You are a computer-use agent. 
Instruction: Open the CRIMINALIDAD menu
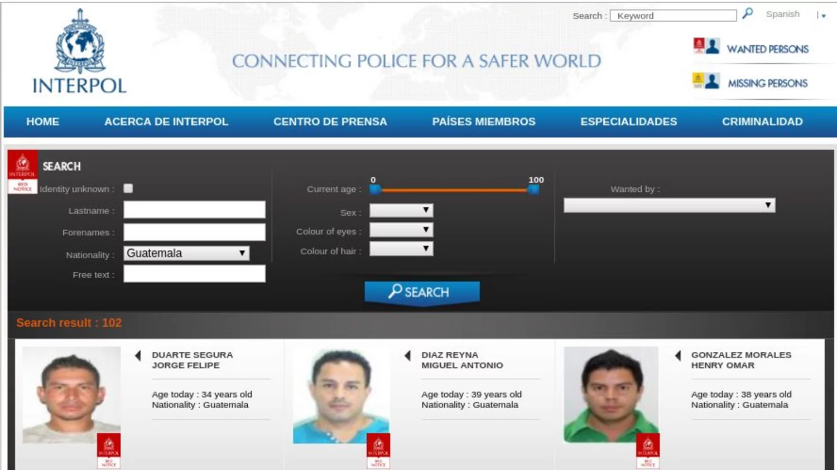click(762, 122)
